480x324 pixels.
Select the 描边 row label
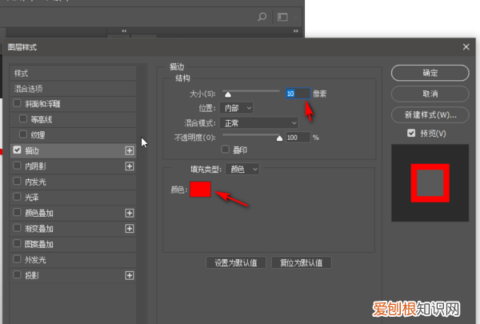32,150
